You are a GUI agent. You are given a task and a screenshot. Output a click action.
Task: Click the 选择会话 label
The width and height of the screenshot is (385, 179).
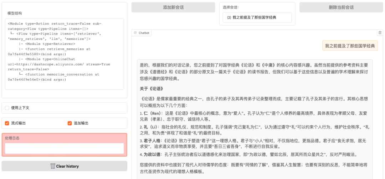click(231, 7)
